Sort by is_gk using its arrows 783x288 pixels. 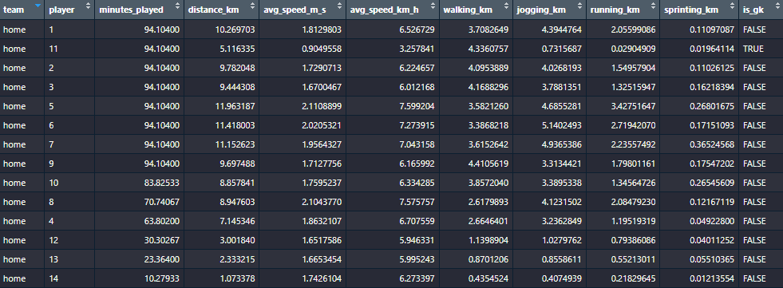777,6
